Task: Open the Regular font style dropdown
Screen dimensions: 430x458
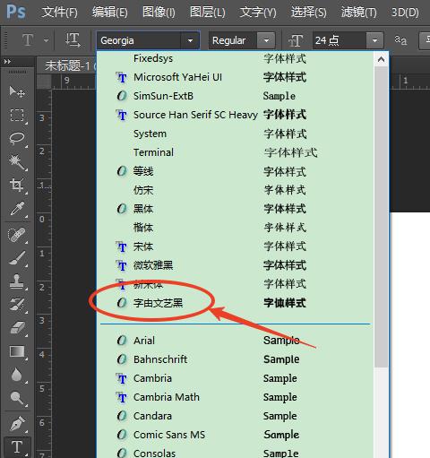Action: click(x=266, y=40)
